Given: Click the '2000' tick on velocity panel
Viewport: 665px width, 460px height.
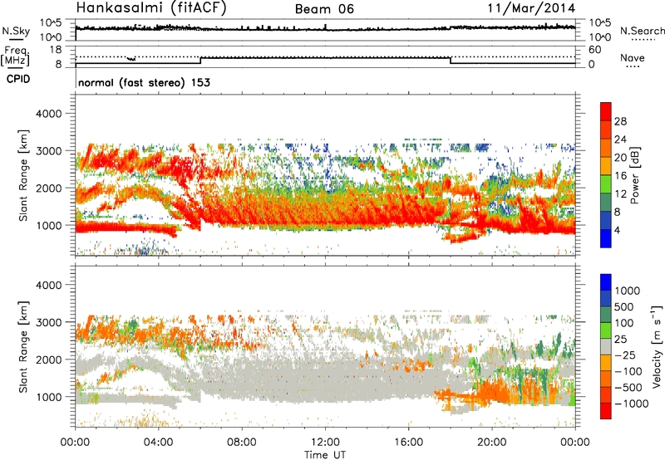Looking at the screenshot, I should (48, 360).
